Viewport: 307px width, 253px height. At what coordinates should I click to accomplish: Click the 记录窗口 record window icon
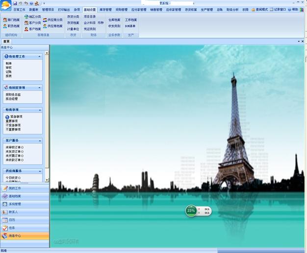coord(272,10)
